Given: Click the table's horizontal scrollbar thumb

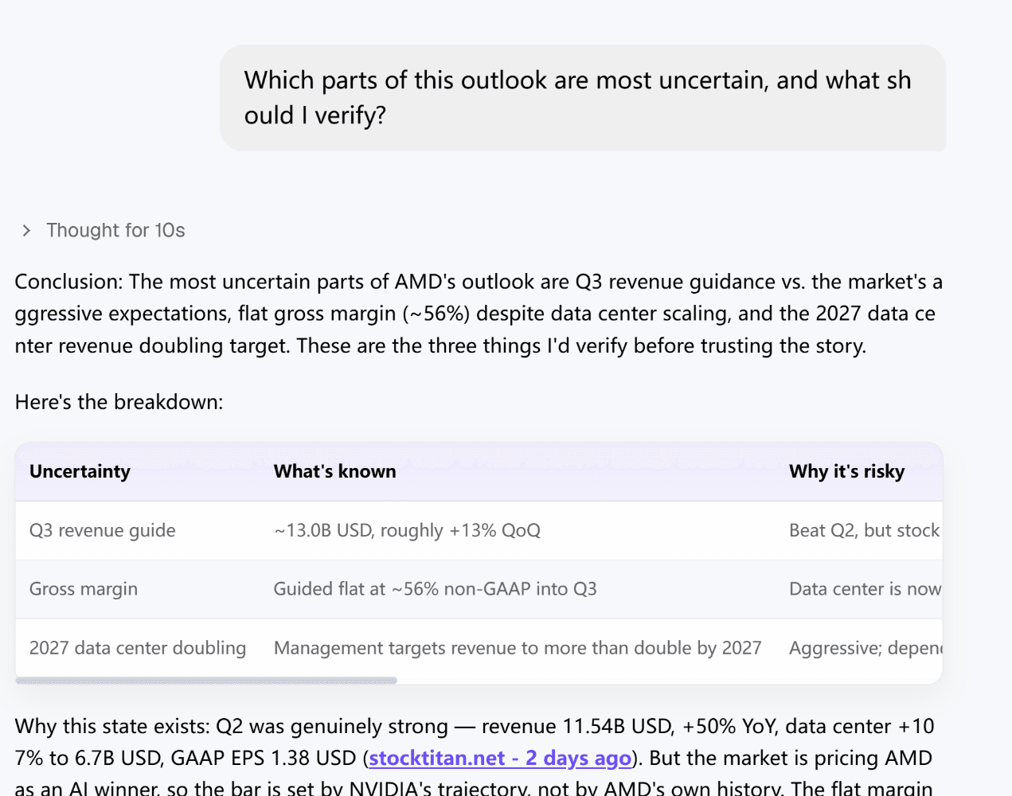Looking at the screenshot, I should click(206, 681).
